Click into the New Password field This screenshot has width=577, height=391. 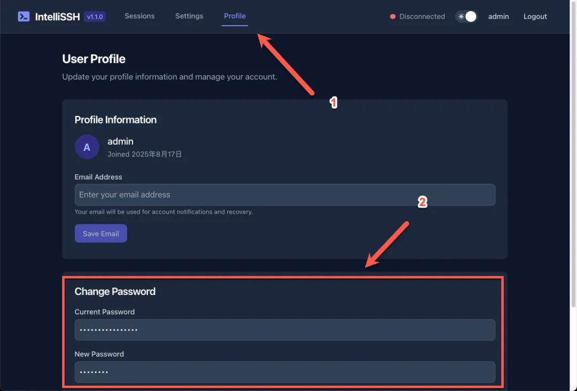coord(285,372)
